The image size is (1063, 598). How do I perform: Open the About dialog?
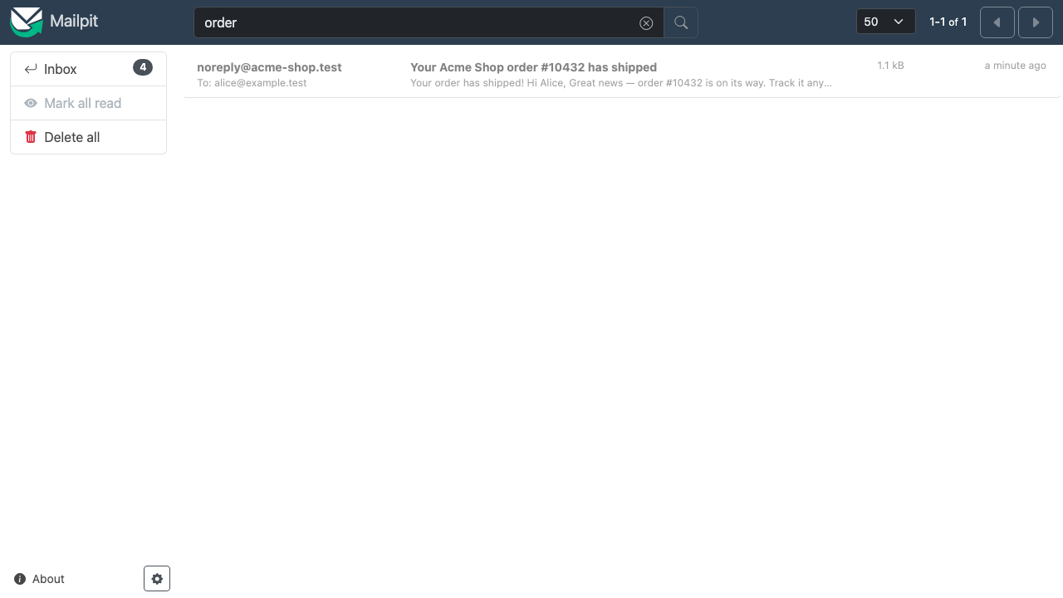click(39, 579)
